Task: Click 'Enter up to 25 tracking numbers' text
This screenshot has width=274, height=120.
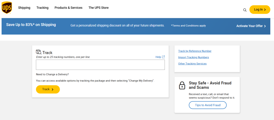Action: point(63,57)
